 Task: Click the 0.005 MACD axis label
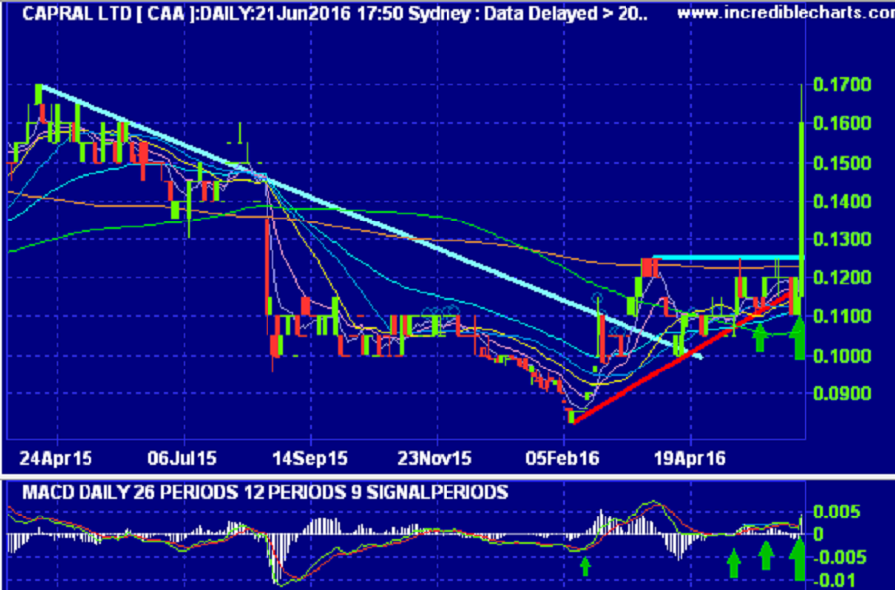(836, 512)
